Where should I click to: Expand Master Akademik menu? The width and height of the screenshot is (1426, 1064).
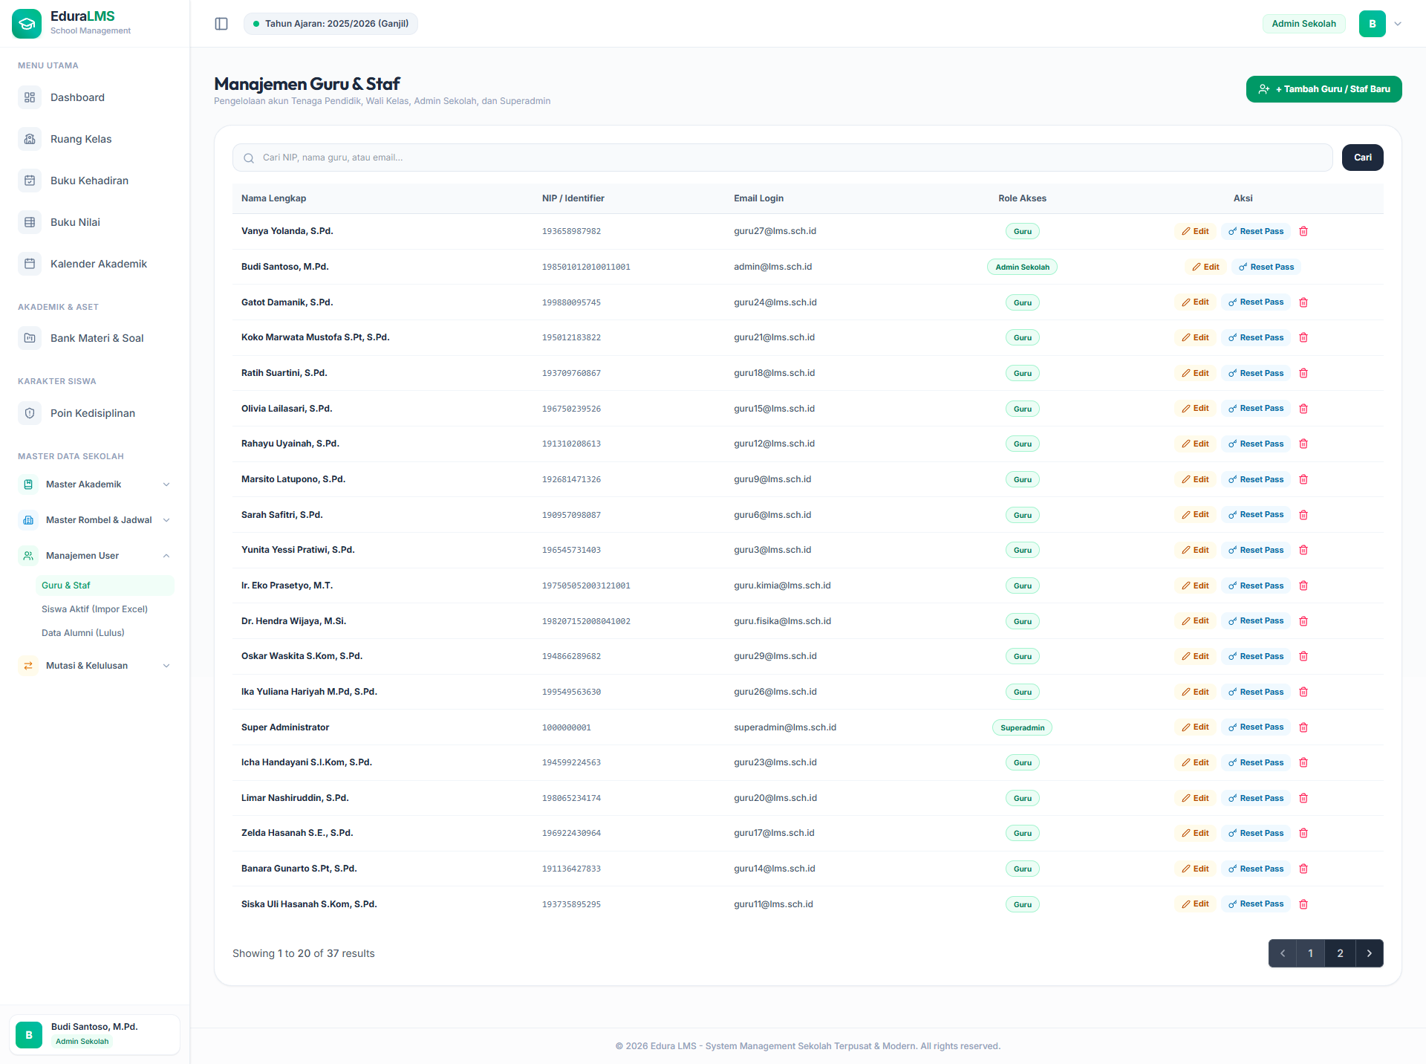[x=95, y=484]
